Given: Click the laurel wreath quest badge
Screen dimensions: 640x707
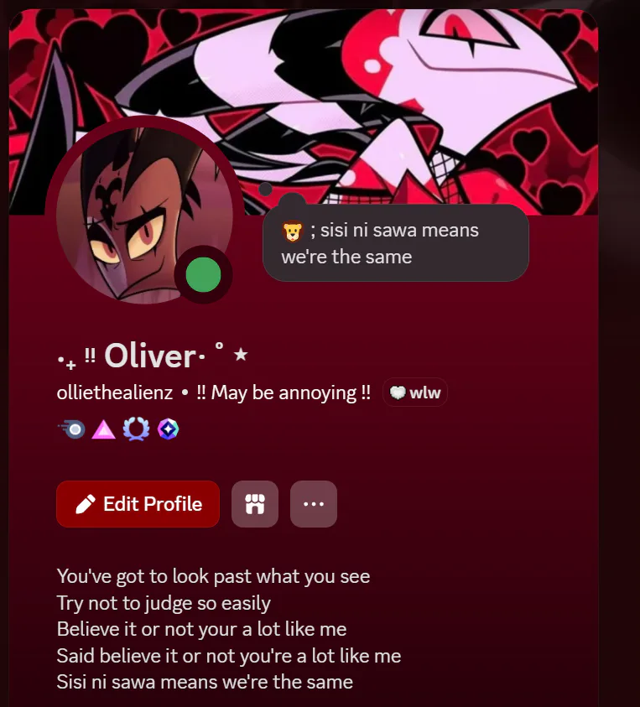Looking at the screenshot, I should [136, 429].
